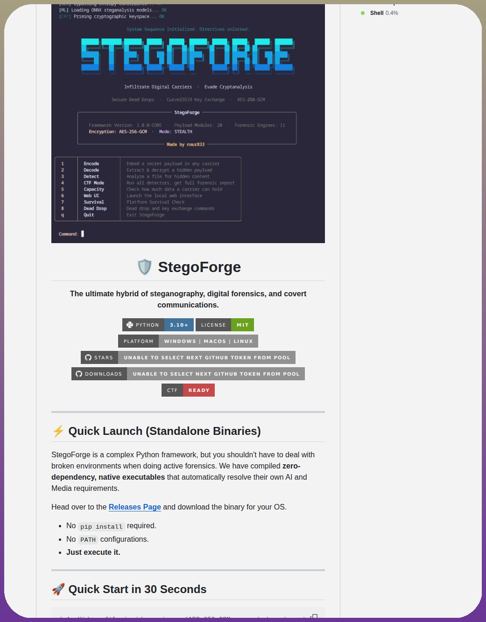Click the GitHub logo in Downloads badge
The height and width of the screenshot is (622, 486).
click(79, 374)
